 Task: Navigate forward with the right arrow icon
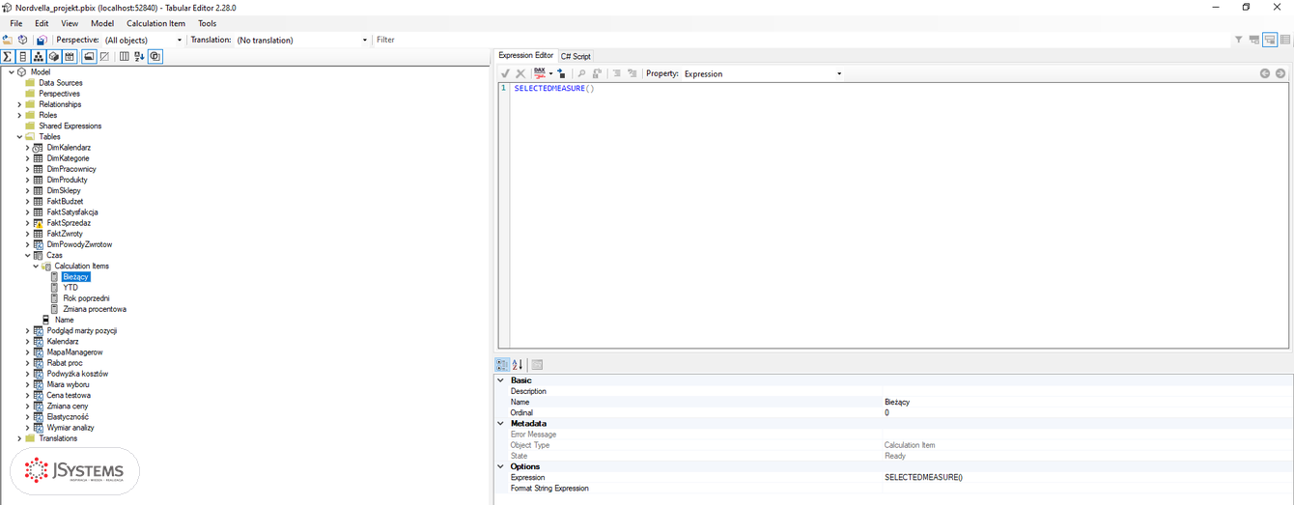tap(1280, 73)
